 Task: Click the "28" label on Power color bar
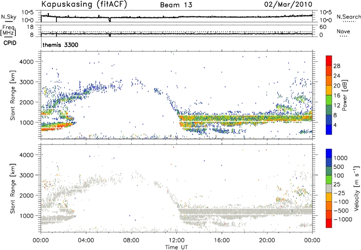pos(337,66)
